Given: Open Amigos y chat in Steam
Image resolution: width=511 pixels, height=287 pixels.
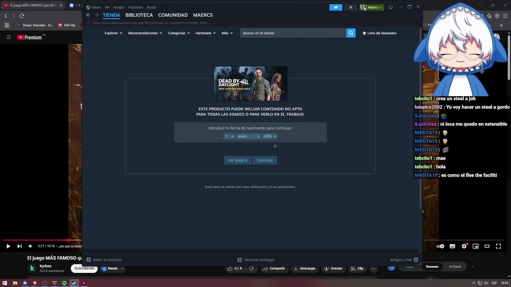Looking at the screenshot, I should tap(404, 259).
